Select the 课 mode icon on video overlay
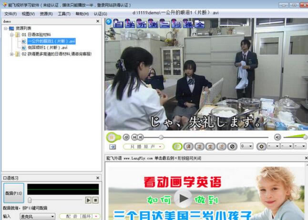This screenshot has height=220, width=308. pos(188,23)
